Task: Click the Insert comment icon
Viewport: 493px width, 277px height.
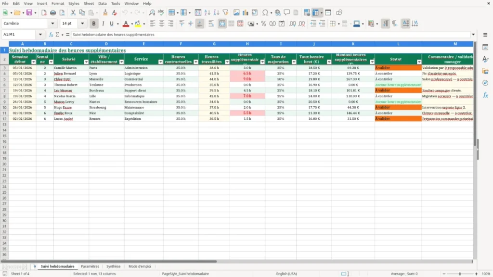Action: [287, 13]
